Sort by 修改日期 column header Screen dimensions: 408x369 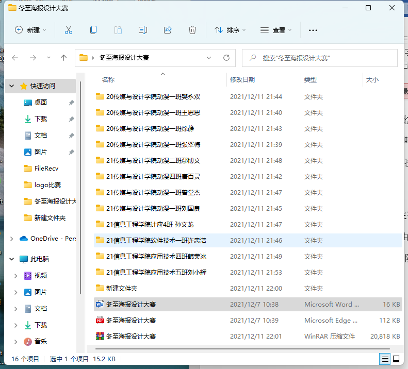(242, 80)
